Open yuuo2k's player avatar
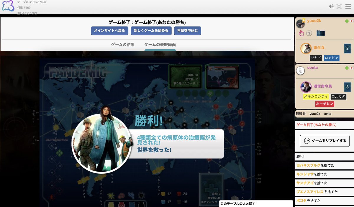This screenshot has width=354, height=207. [x=300, y=23]
